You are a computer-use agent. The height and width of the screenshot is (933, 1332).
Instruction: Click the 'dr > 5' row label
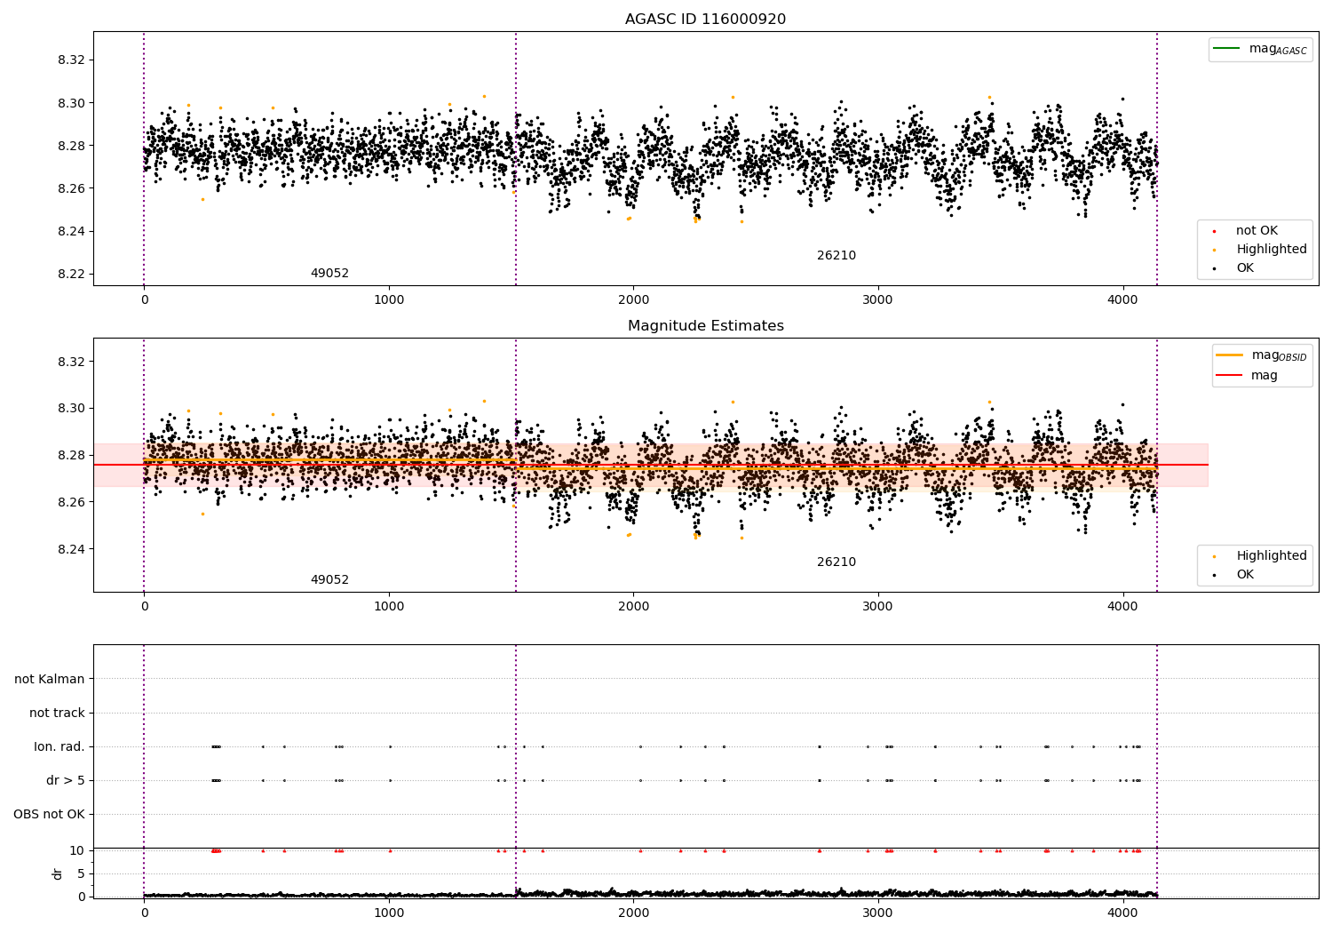66,781
